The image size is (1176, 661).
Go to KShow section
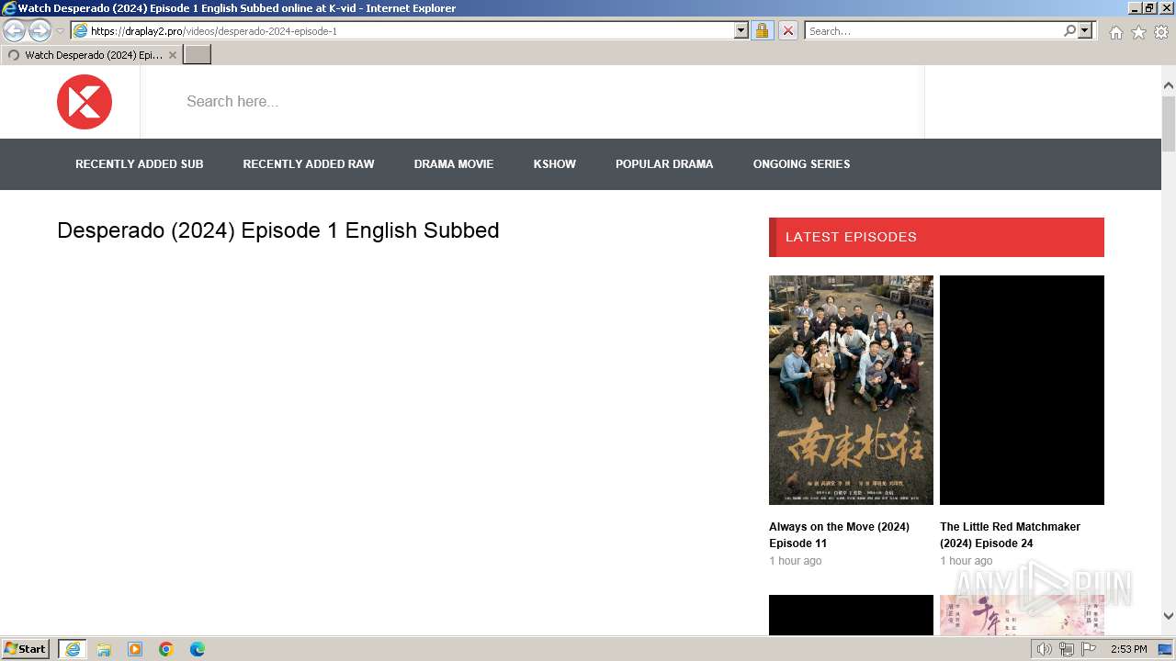(555, 164)
